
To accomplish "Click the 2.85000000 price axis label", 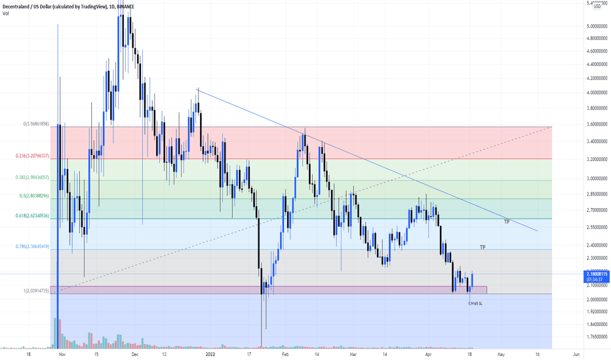I will [x=596, y=194].
